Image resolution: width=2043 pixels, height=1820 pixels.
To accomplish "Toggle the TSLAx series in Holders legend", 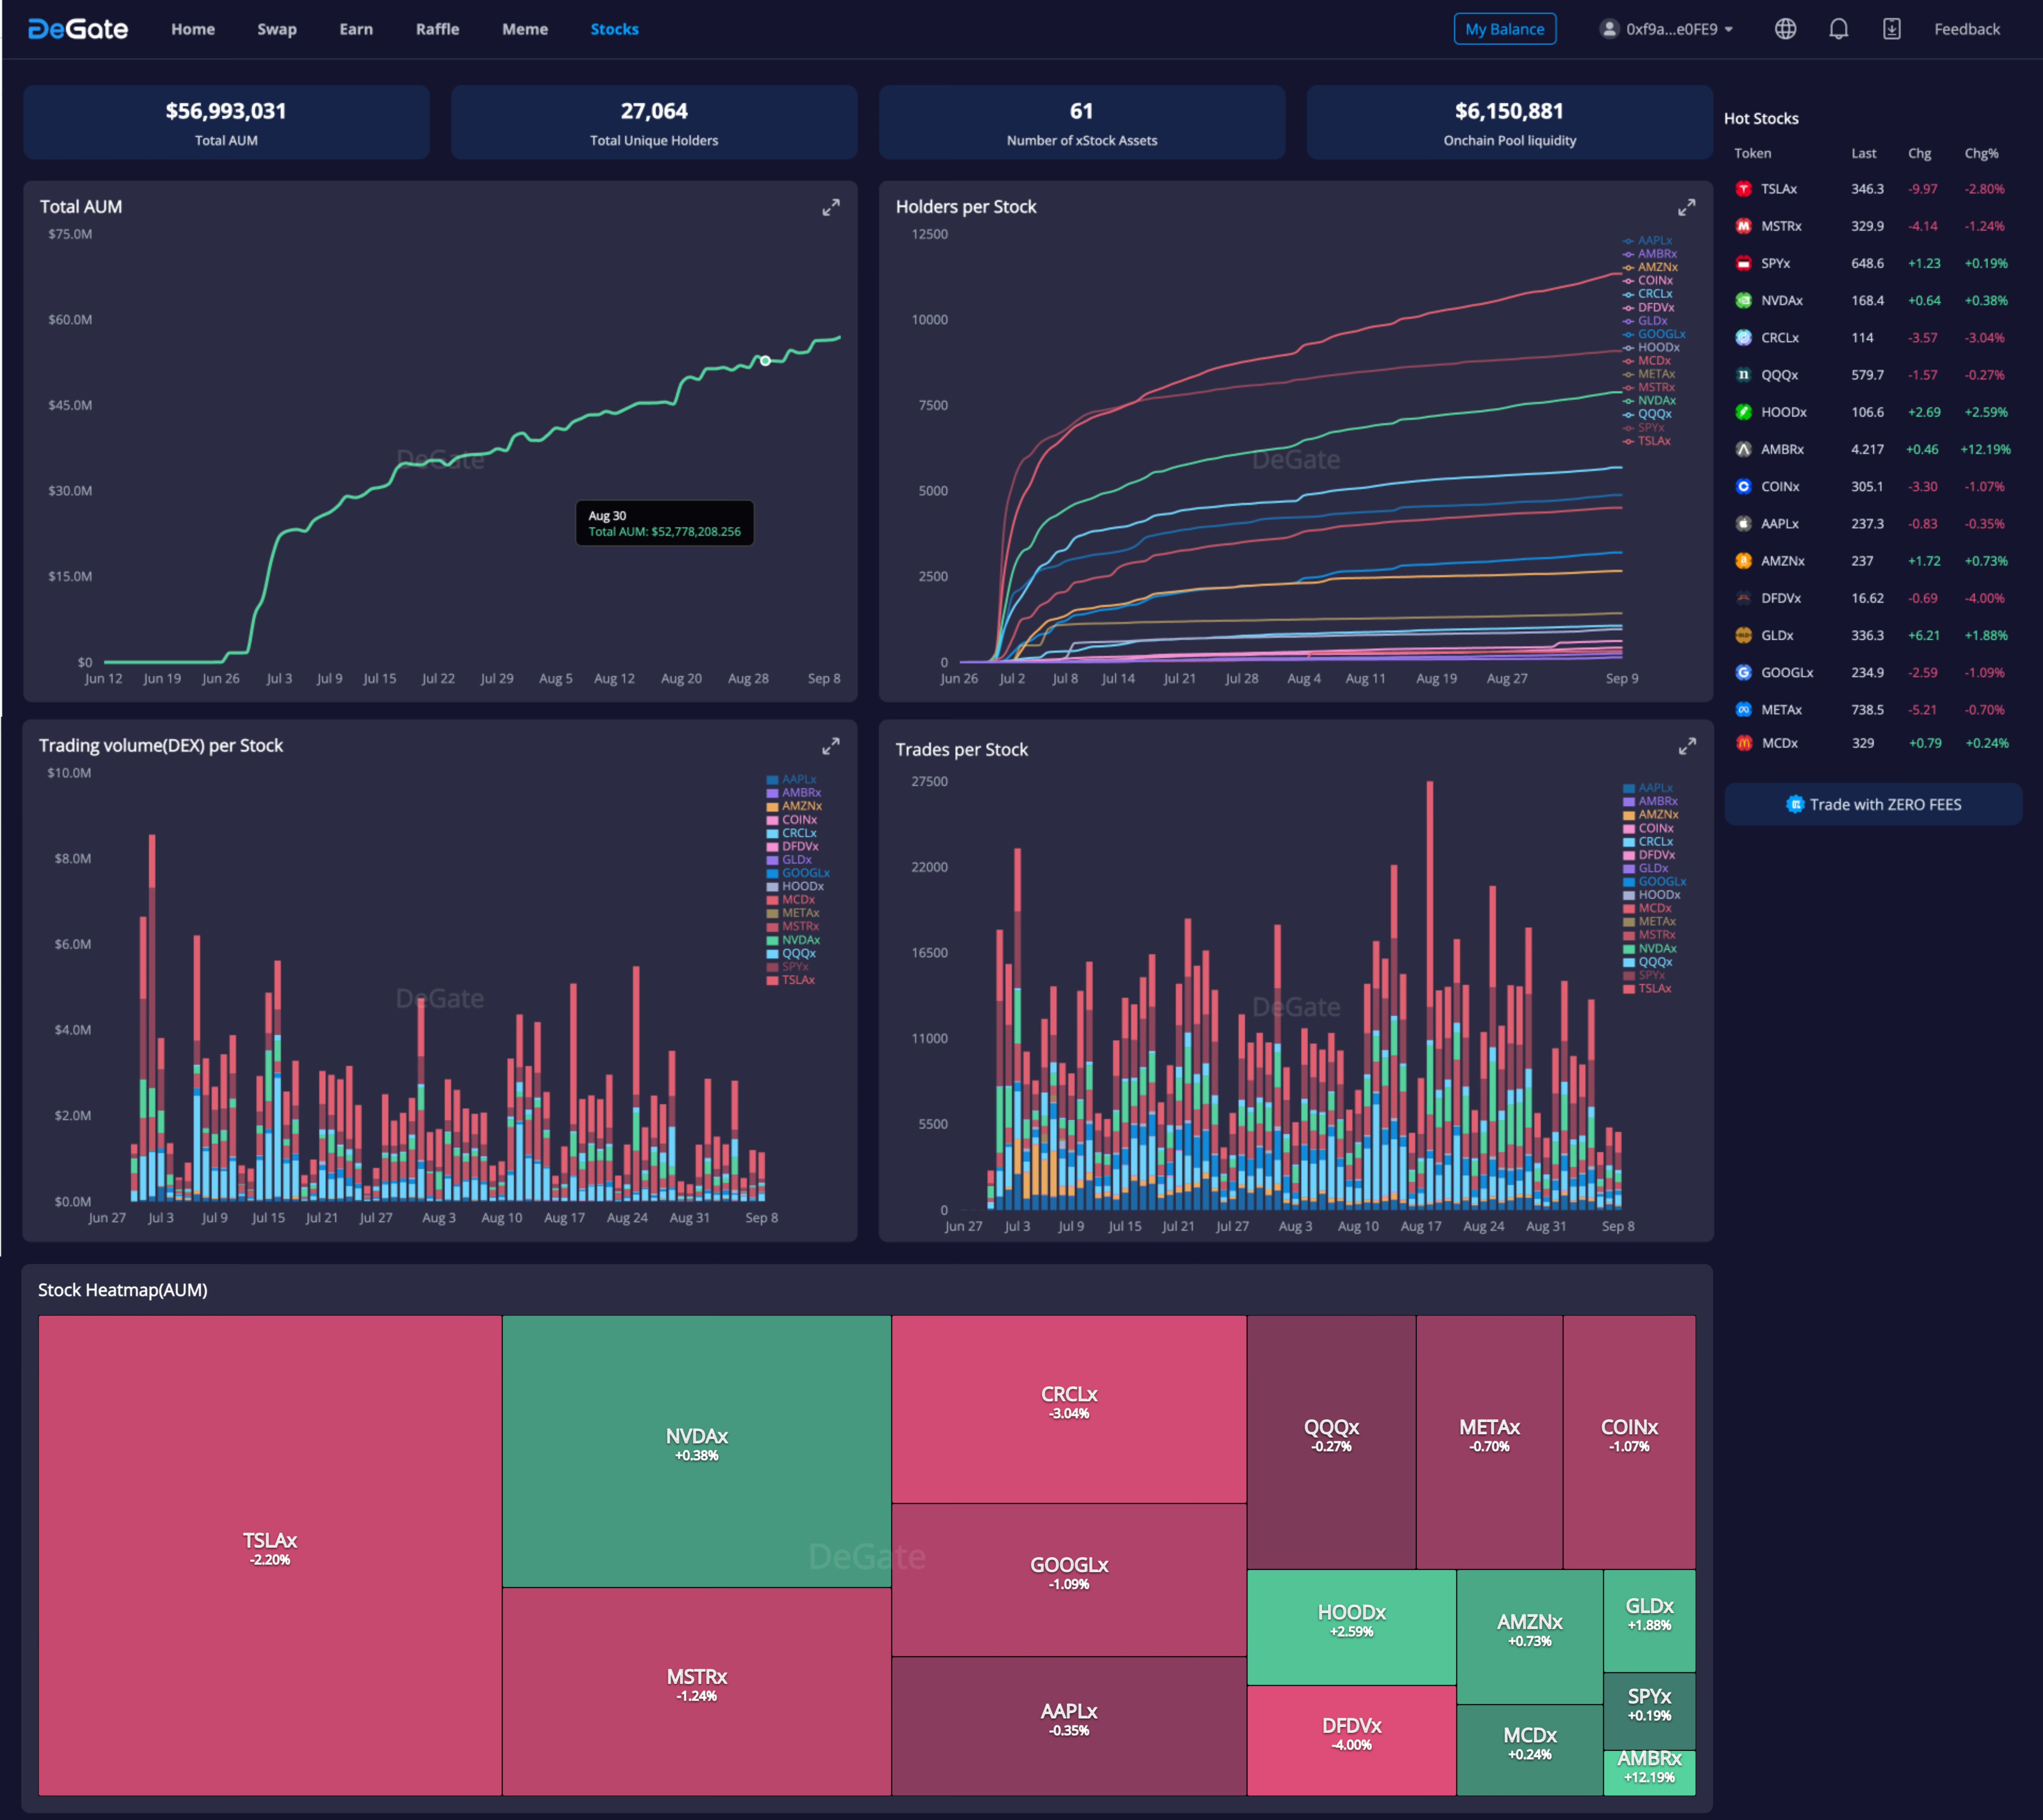I will tap(1652, 441).
